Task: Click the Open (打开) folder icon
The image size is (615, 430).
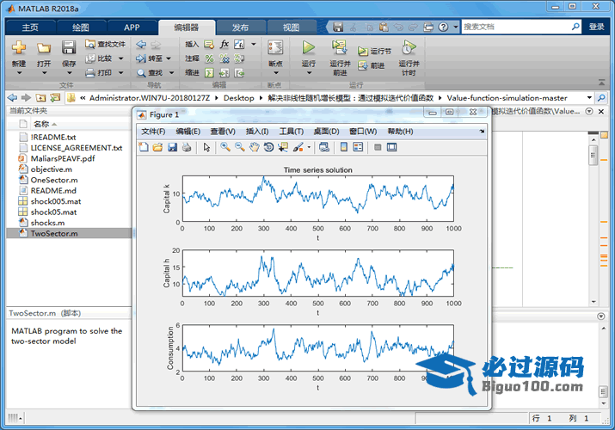Action: 44,48
